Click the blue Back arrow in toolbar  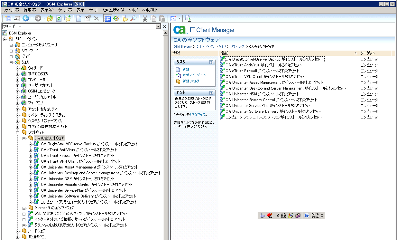(26, 19)
